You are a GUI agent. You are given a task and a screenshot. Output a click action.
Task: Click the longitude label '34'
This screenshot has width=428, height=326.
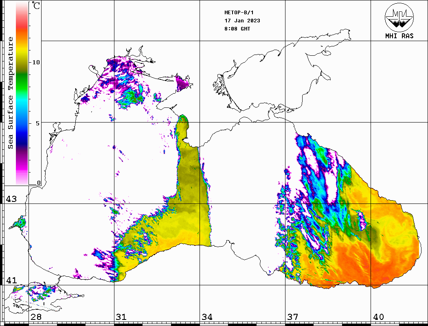[x=207, y=317]
